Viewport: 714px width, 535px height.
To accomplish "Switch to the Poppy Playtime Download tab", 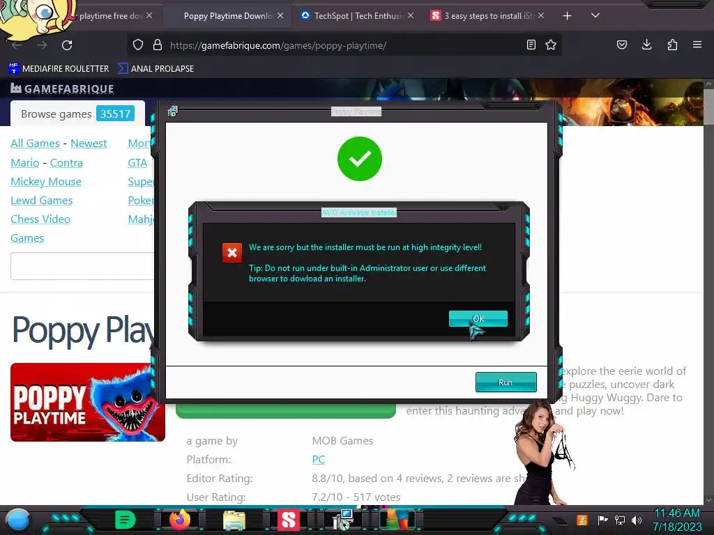I will [228, 16].
